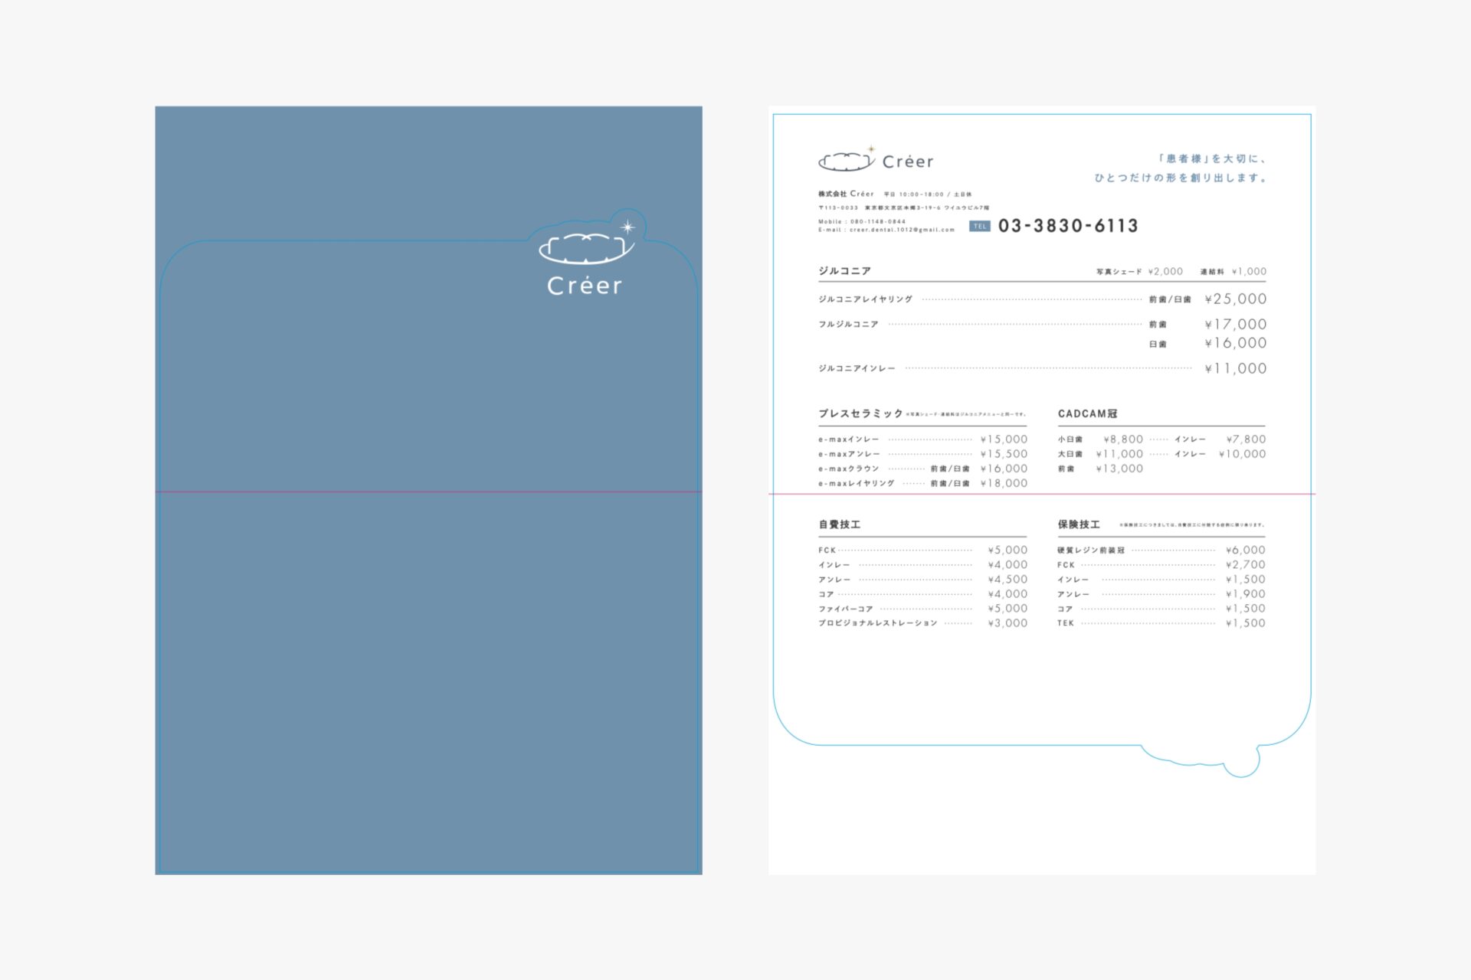Click the フルジルコニア item label
1471x980 pixels.
click(848, 325)
